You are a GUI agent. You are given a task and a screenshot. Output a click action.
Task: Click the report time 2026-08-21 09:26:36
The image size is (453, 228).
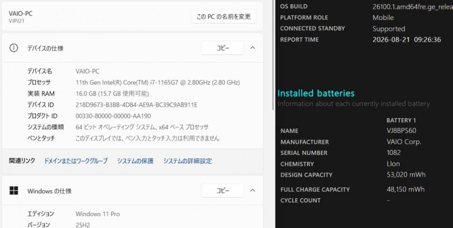click(407, 40)
